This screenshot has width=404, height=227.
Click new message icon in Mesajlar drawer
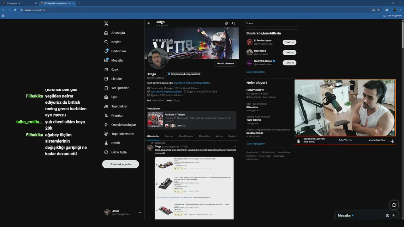[x=387, y=216]
